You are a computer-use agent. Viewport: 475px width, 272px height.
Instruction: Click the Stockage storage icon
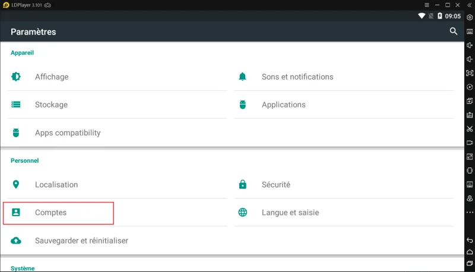tap(16, 105)
